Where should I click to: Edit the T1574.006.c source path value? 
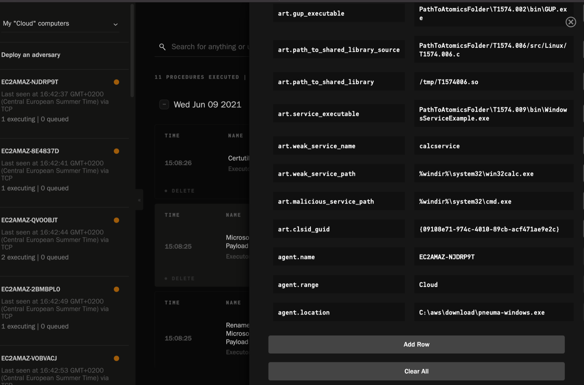coord(494,50)
